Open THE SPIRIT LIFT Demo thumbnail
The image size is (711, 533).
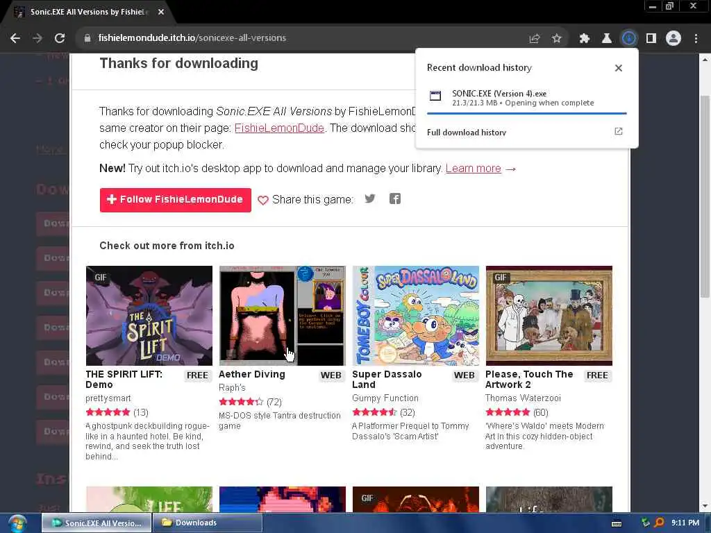(149, 316)
